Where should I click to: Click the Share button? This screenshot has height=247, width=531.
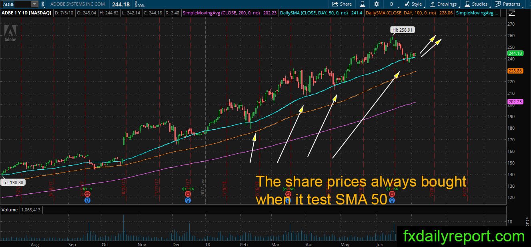tap(342, 4)
